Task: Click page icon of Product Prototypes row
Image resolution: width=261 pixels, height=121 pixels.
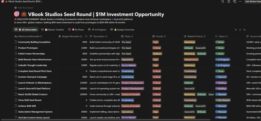Action: coord(16,48)
